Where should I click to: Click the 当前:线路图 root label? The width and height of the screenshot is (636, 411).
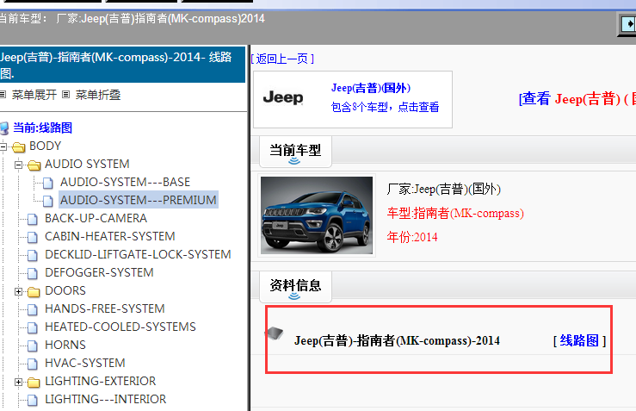42,128
